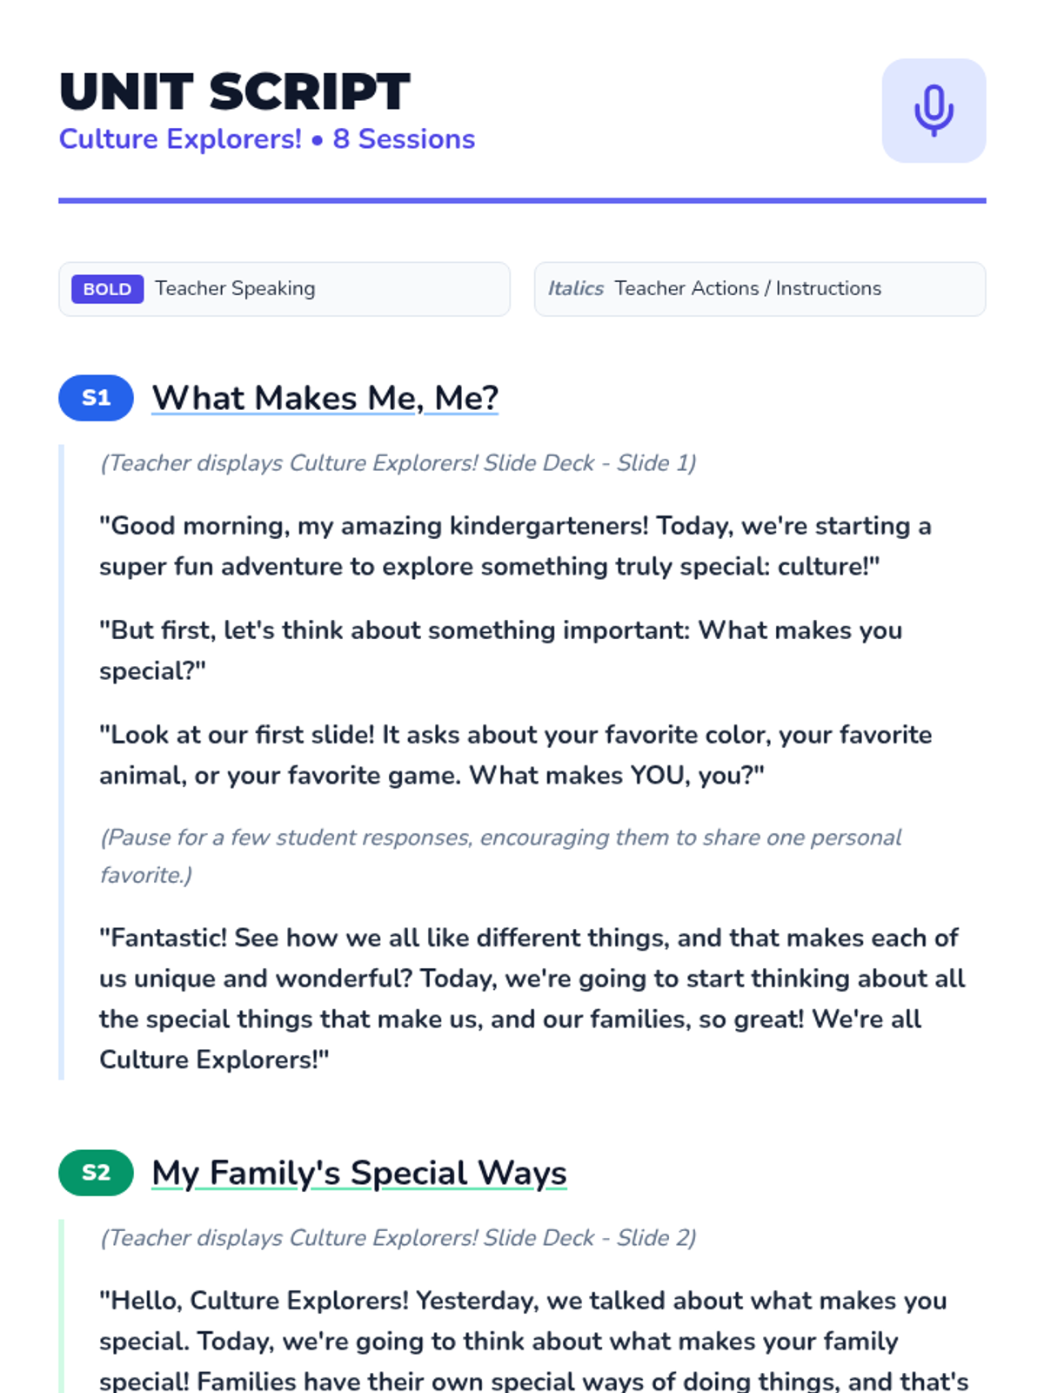Click the Culture Explorers! 8 Sessions subtitle
This screenshot has width=1044, height=1393.
point(266,139)
